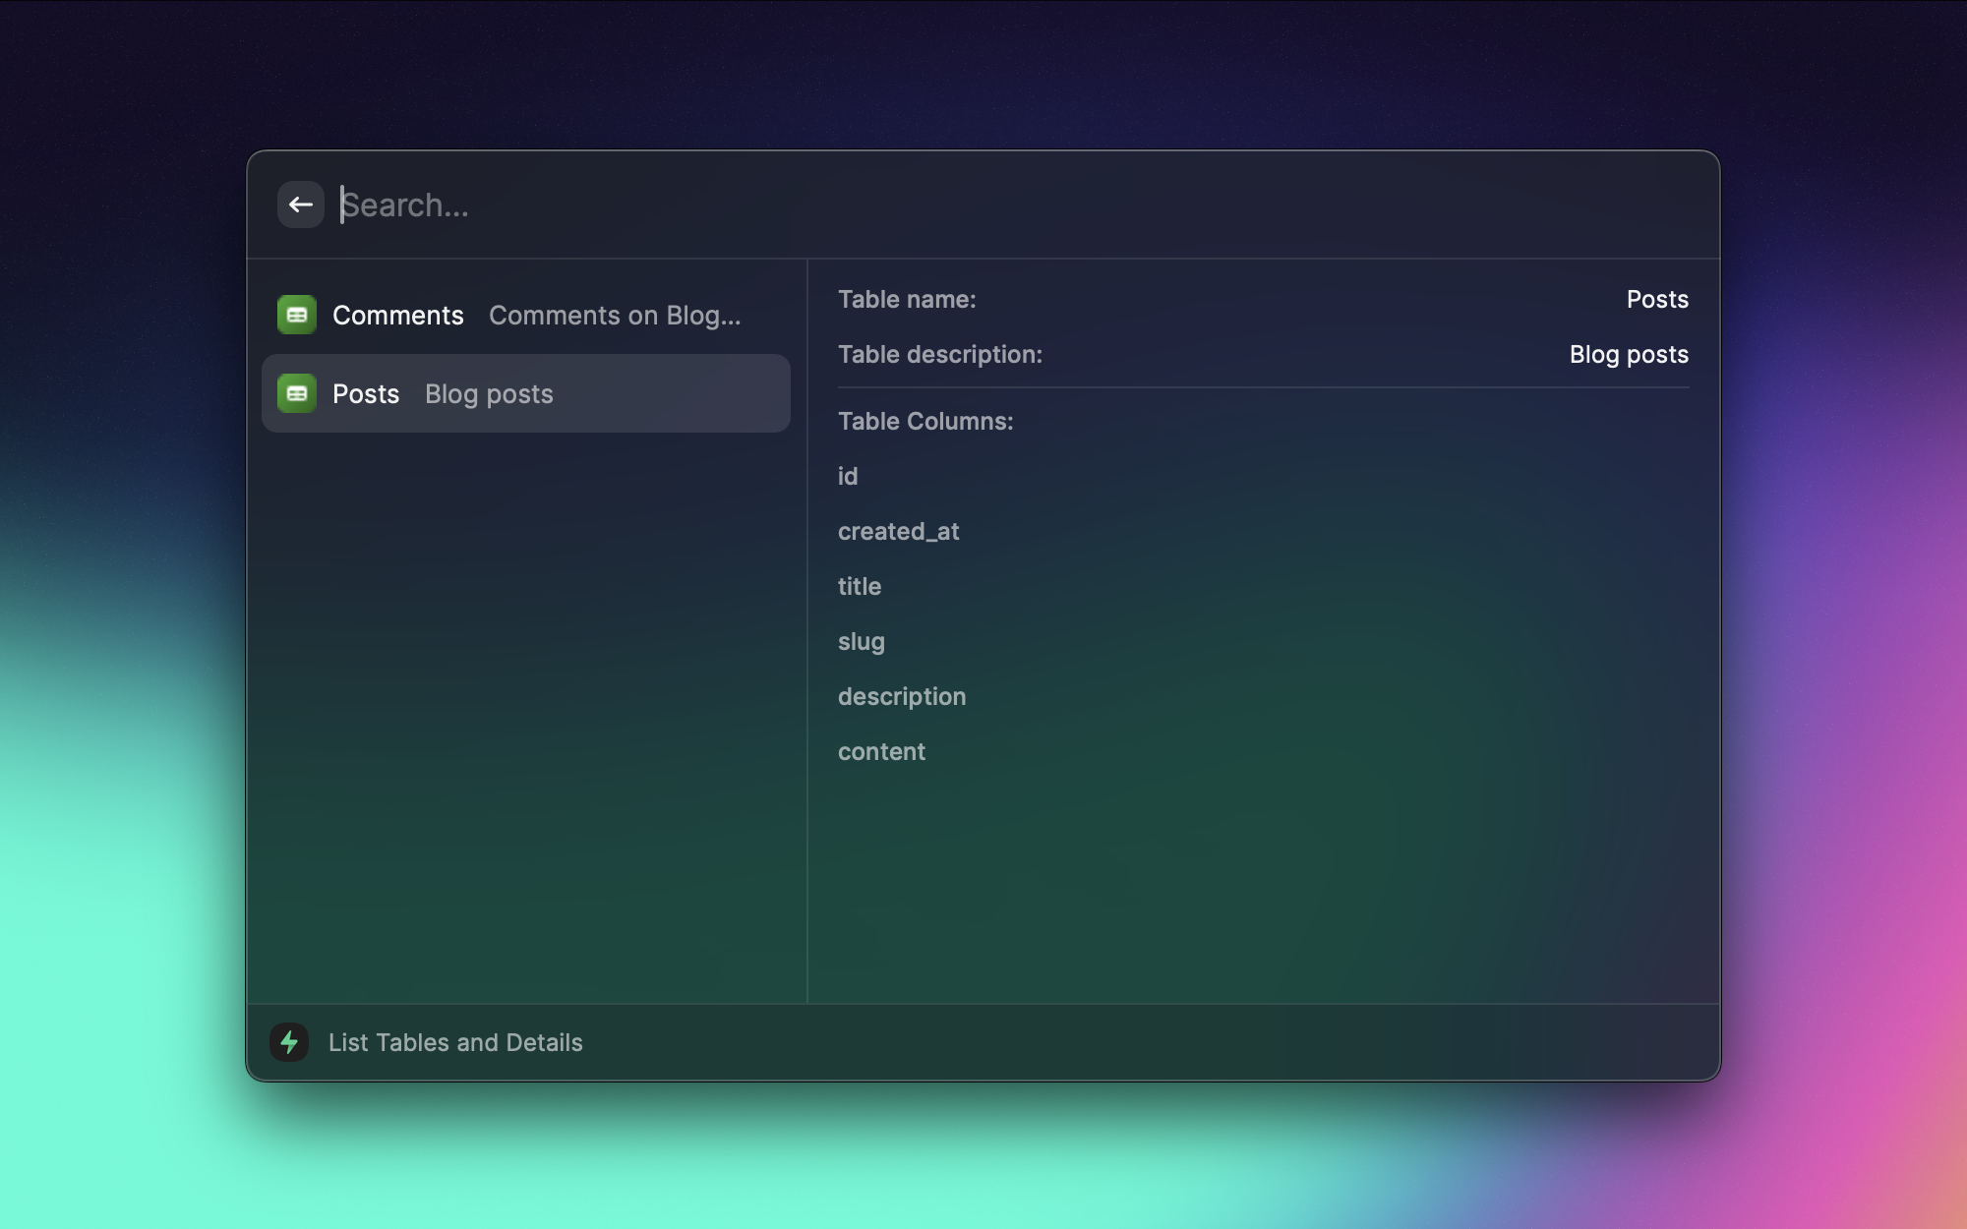The width and height of the screenshot is (1967, 1229).
Task: Click the back arrow button
Action: (300, 205)
